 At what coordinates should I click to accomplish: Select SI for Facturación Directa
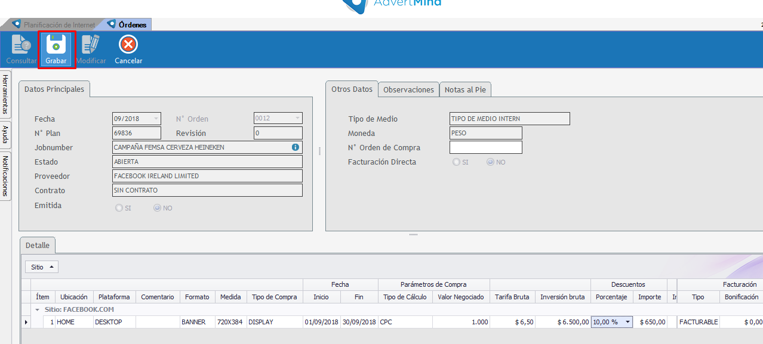tap(457, 162)
